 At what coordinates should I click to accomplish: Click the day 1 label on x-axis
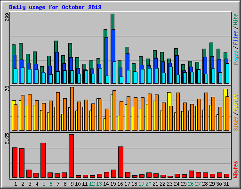[16, 184]
